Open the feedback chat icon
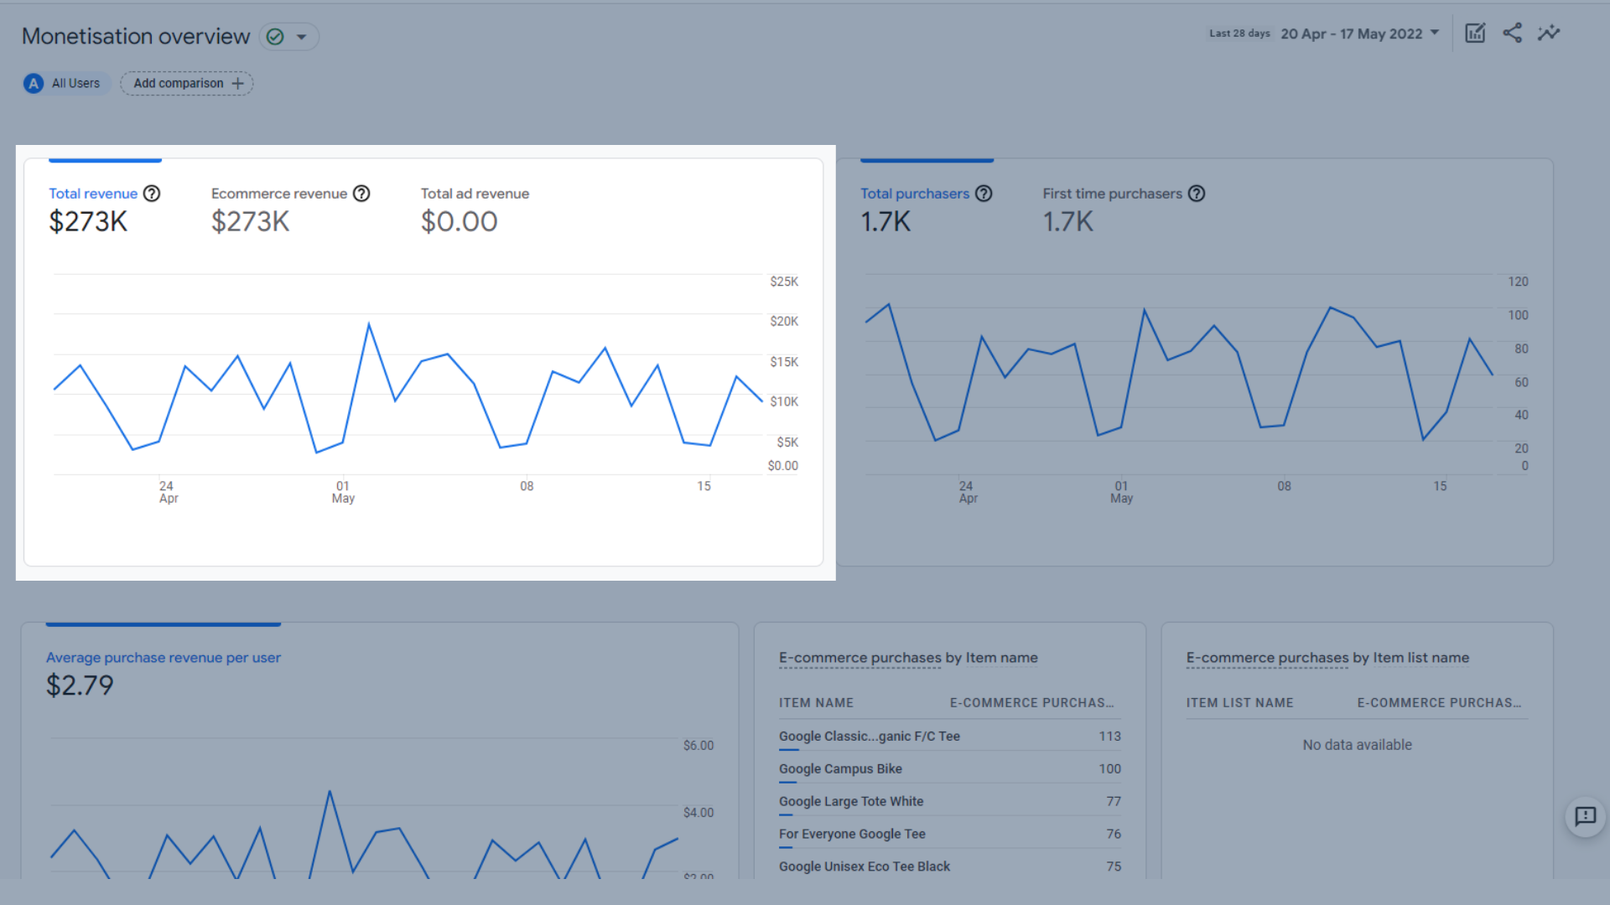The image size is (1610, 905). [x=1585, y=816]
